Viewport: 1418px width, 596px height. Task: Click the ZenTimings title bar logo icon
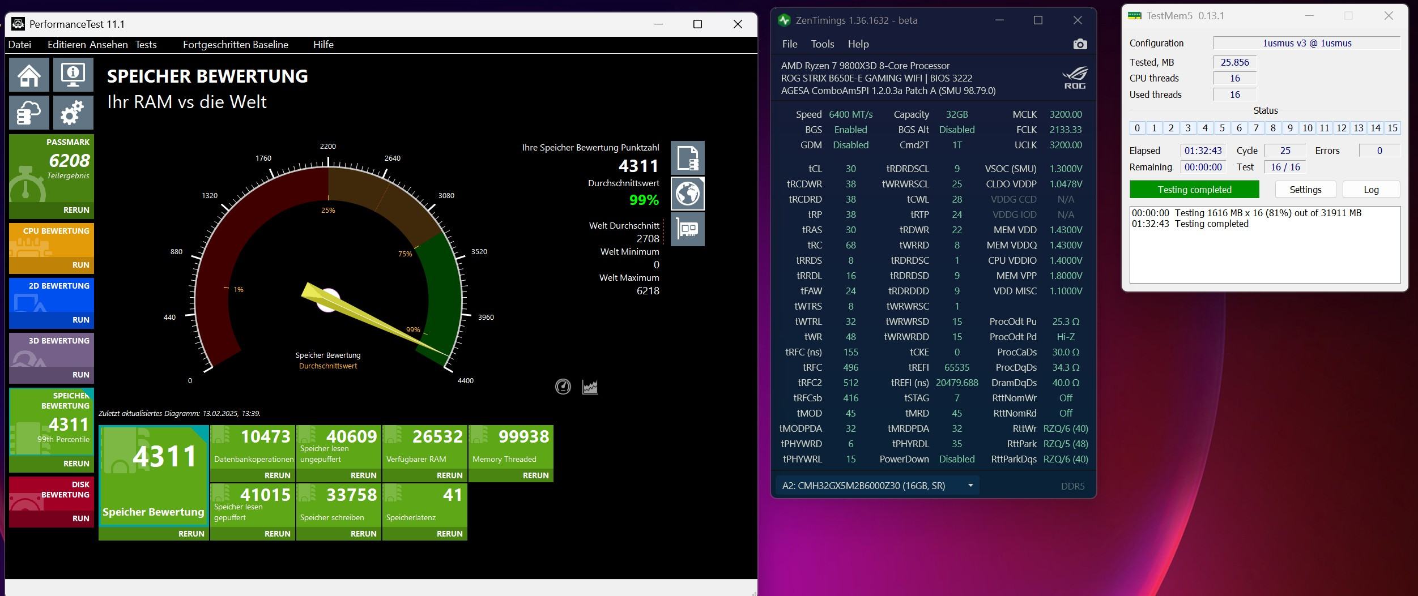coord(784,20)
